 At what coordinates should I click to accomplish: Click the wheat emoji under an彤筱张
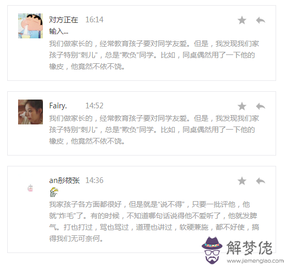click(x=54, y=192)
